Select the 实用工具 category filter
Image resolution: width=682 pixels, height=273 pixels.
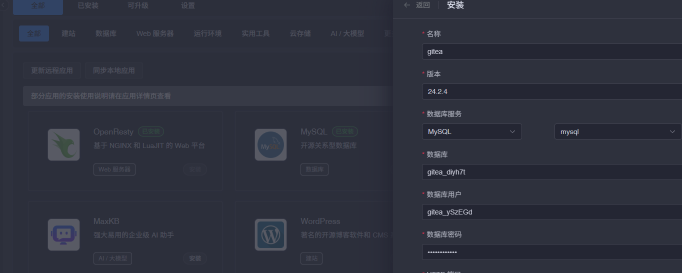(x=255, y=33)
